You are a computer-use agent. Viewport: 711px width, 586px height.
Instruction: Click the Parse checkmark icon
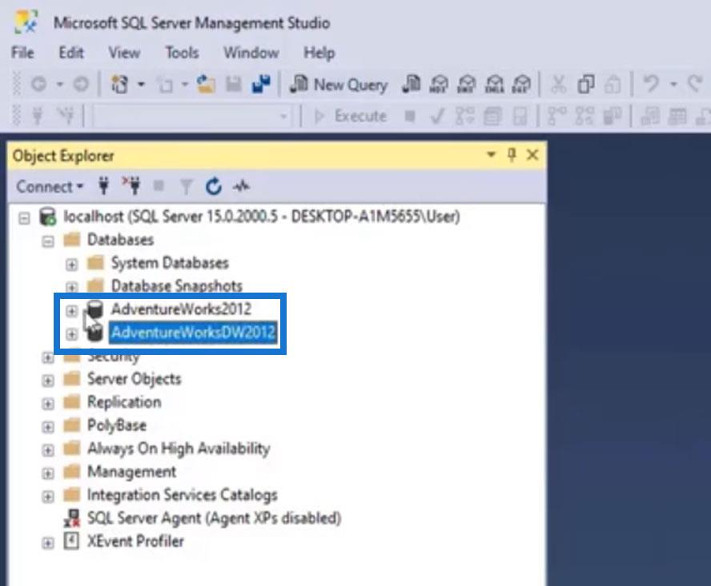click(x=437, y=117)
